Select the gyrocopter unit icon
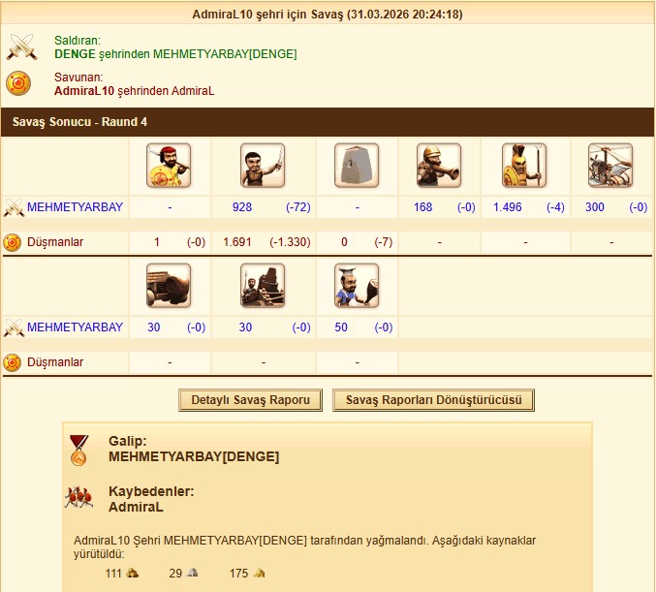 point(610,166)
